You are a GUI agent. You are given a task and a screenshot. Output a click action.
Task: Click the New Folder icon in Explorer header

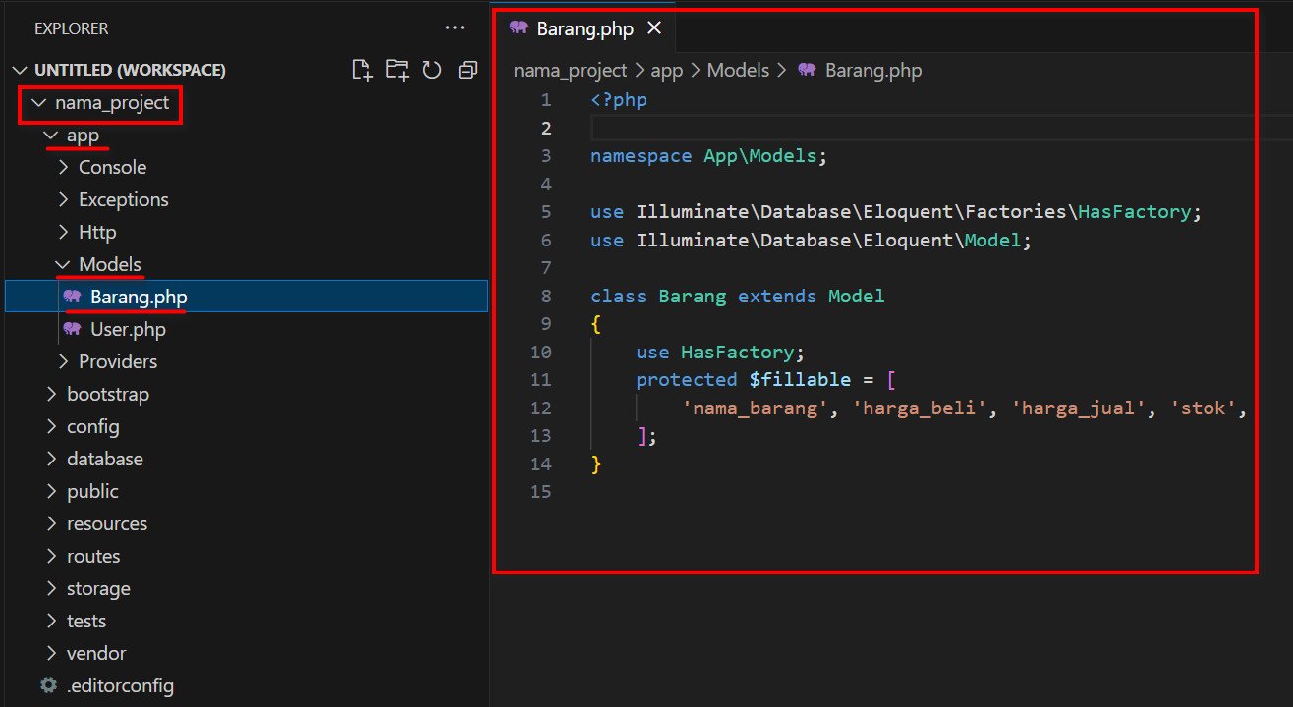tap(397, 70)
